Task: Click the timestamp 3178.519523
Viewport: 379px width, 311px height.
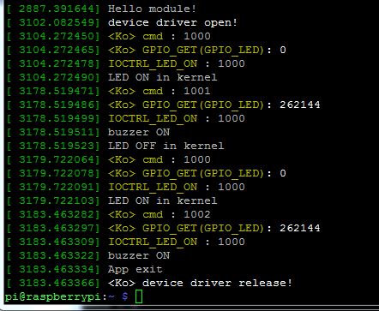Action: coord(57,146)
